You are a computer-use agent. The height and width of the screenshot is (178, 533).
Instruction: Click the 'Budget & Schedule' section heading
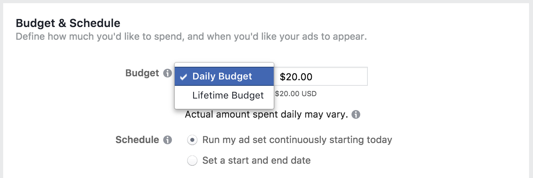click(x=68, y=23)
